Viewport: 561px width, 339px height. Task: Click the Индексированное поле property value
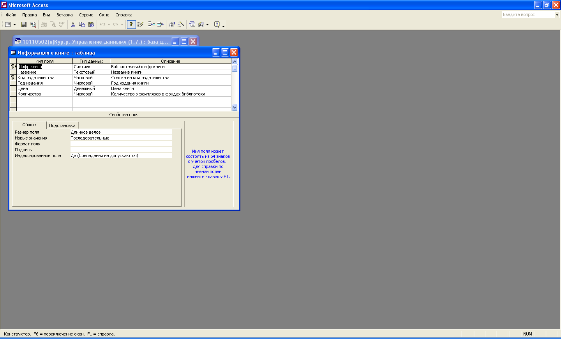pos(121,155)
